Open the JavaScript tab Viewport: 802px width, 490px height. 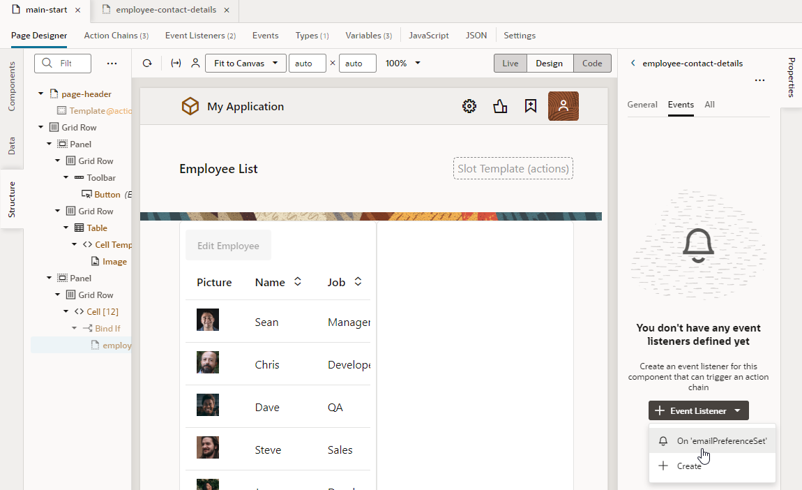[429, 36]
